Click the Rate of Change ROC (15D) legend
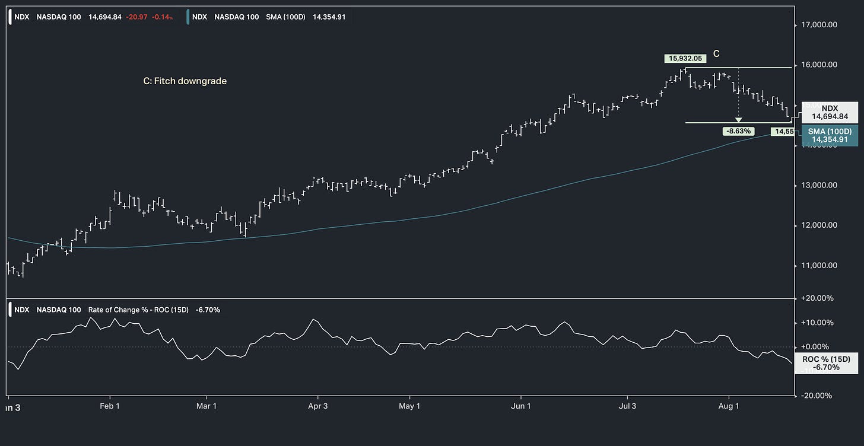864x446 pixels. coord(117,310)
